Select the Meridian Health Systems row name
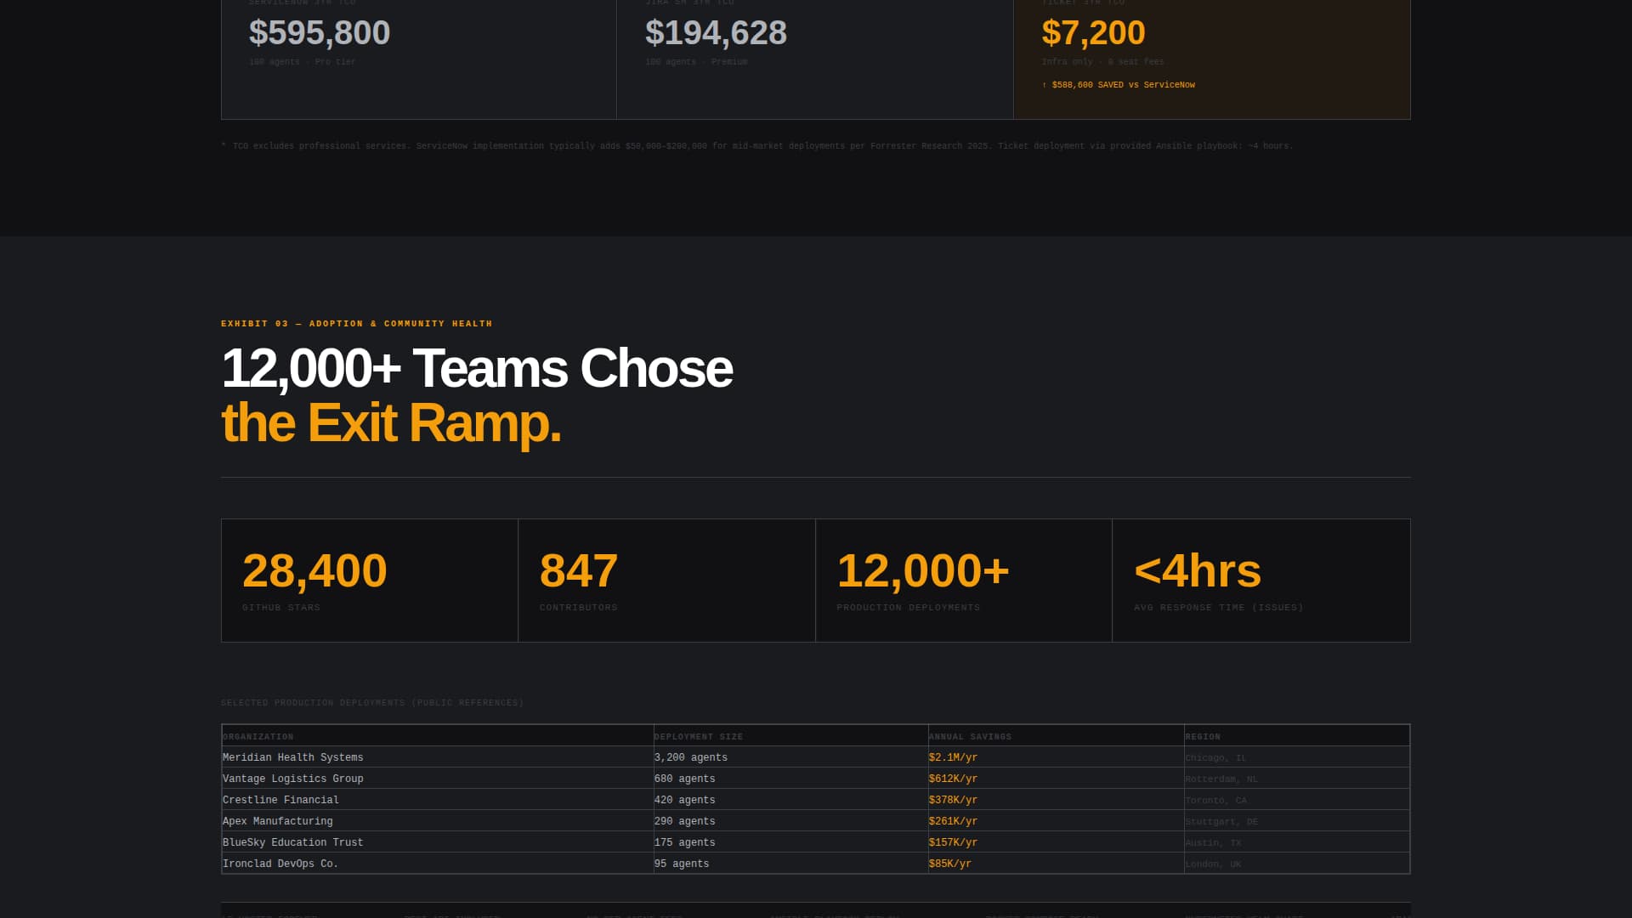Screen dimensions: 1632x918 [293, 757]
